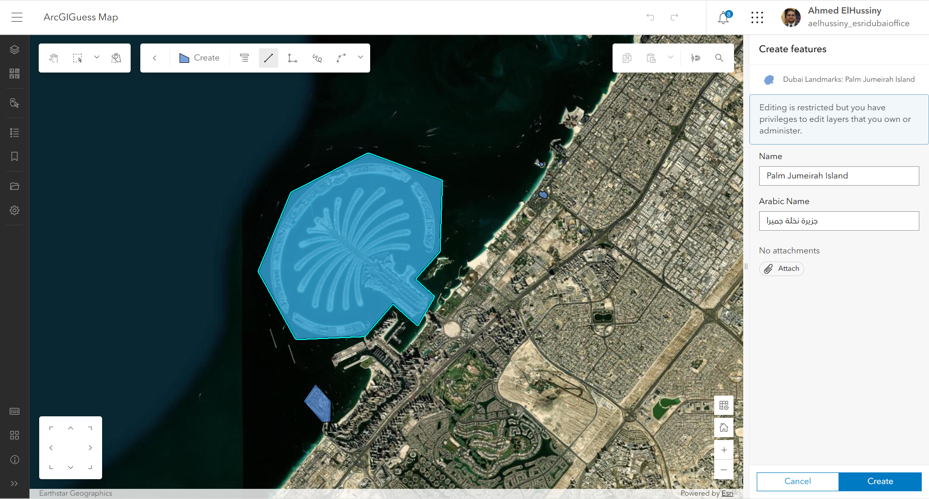Expand the left sidebar
The image size is (929, 499).
tap(15, 484)
